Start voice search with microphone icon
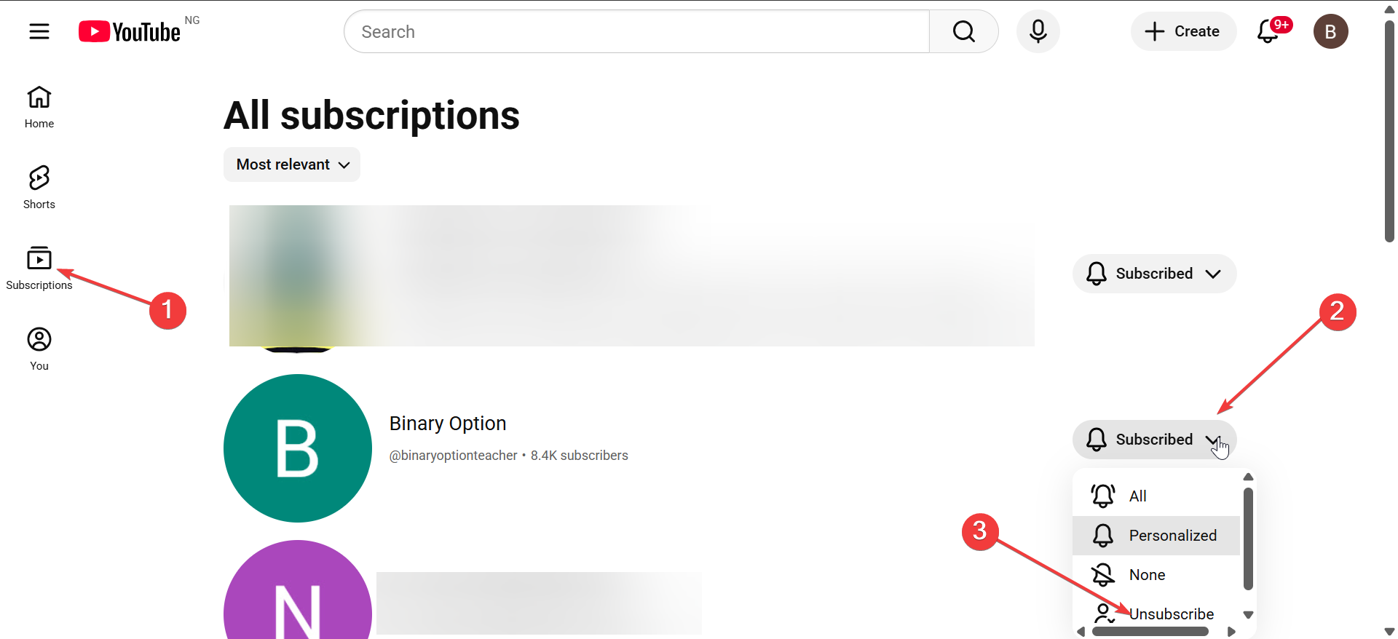The height and width of the screenshot is (639, 1398). (x=1038, y=31)
